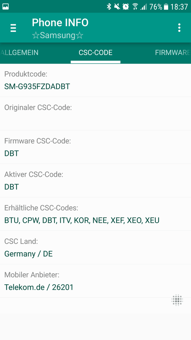Tap the mobile signal strength icon

click(x=144, y=7)
